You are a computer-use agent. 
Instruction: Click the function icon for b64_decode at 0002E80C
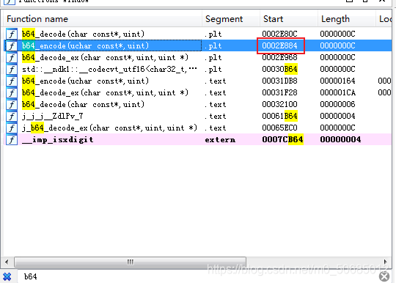[x=12, y=34]
